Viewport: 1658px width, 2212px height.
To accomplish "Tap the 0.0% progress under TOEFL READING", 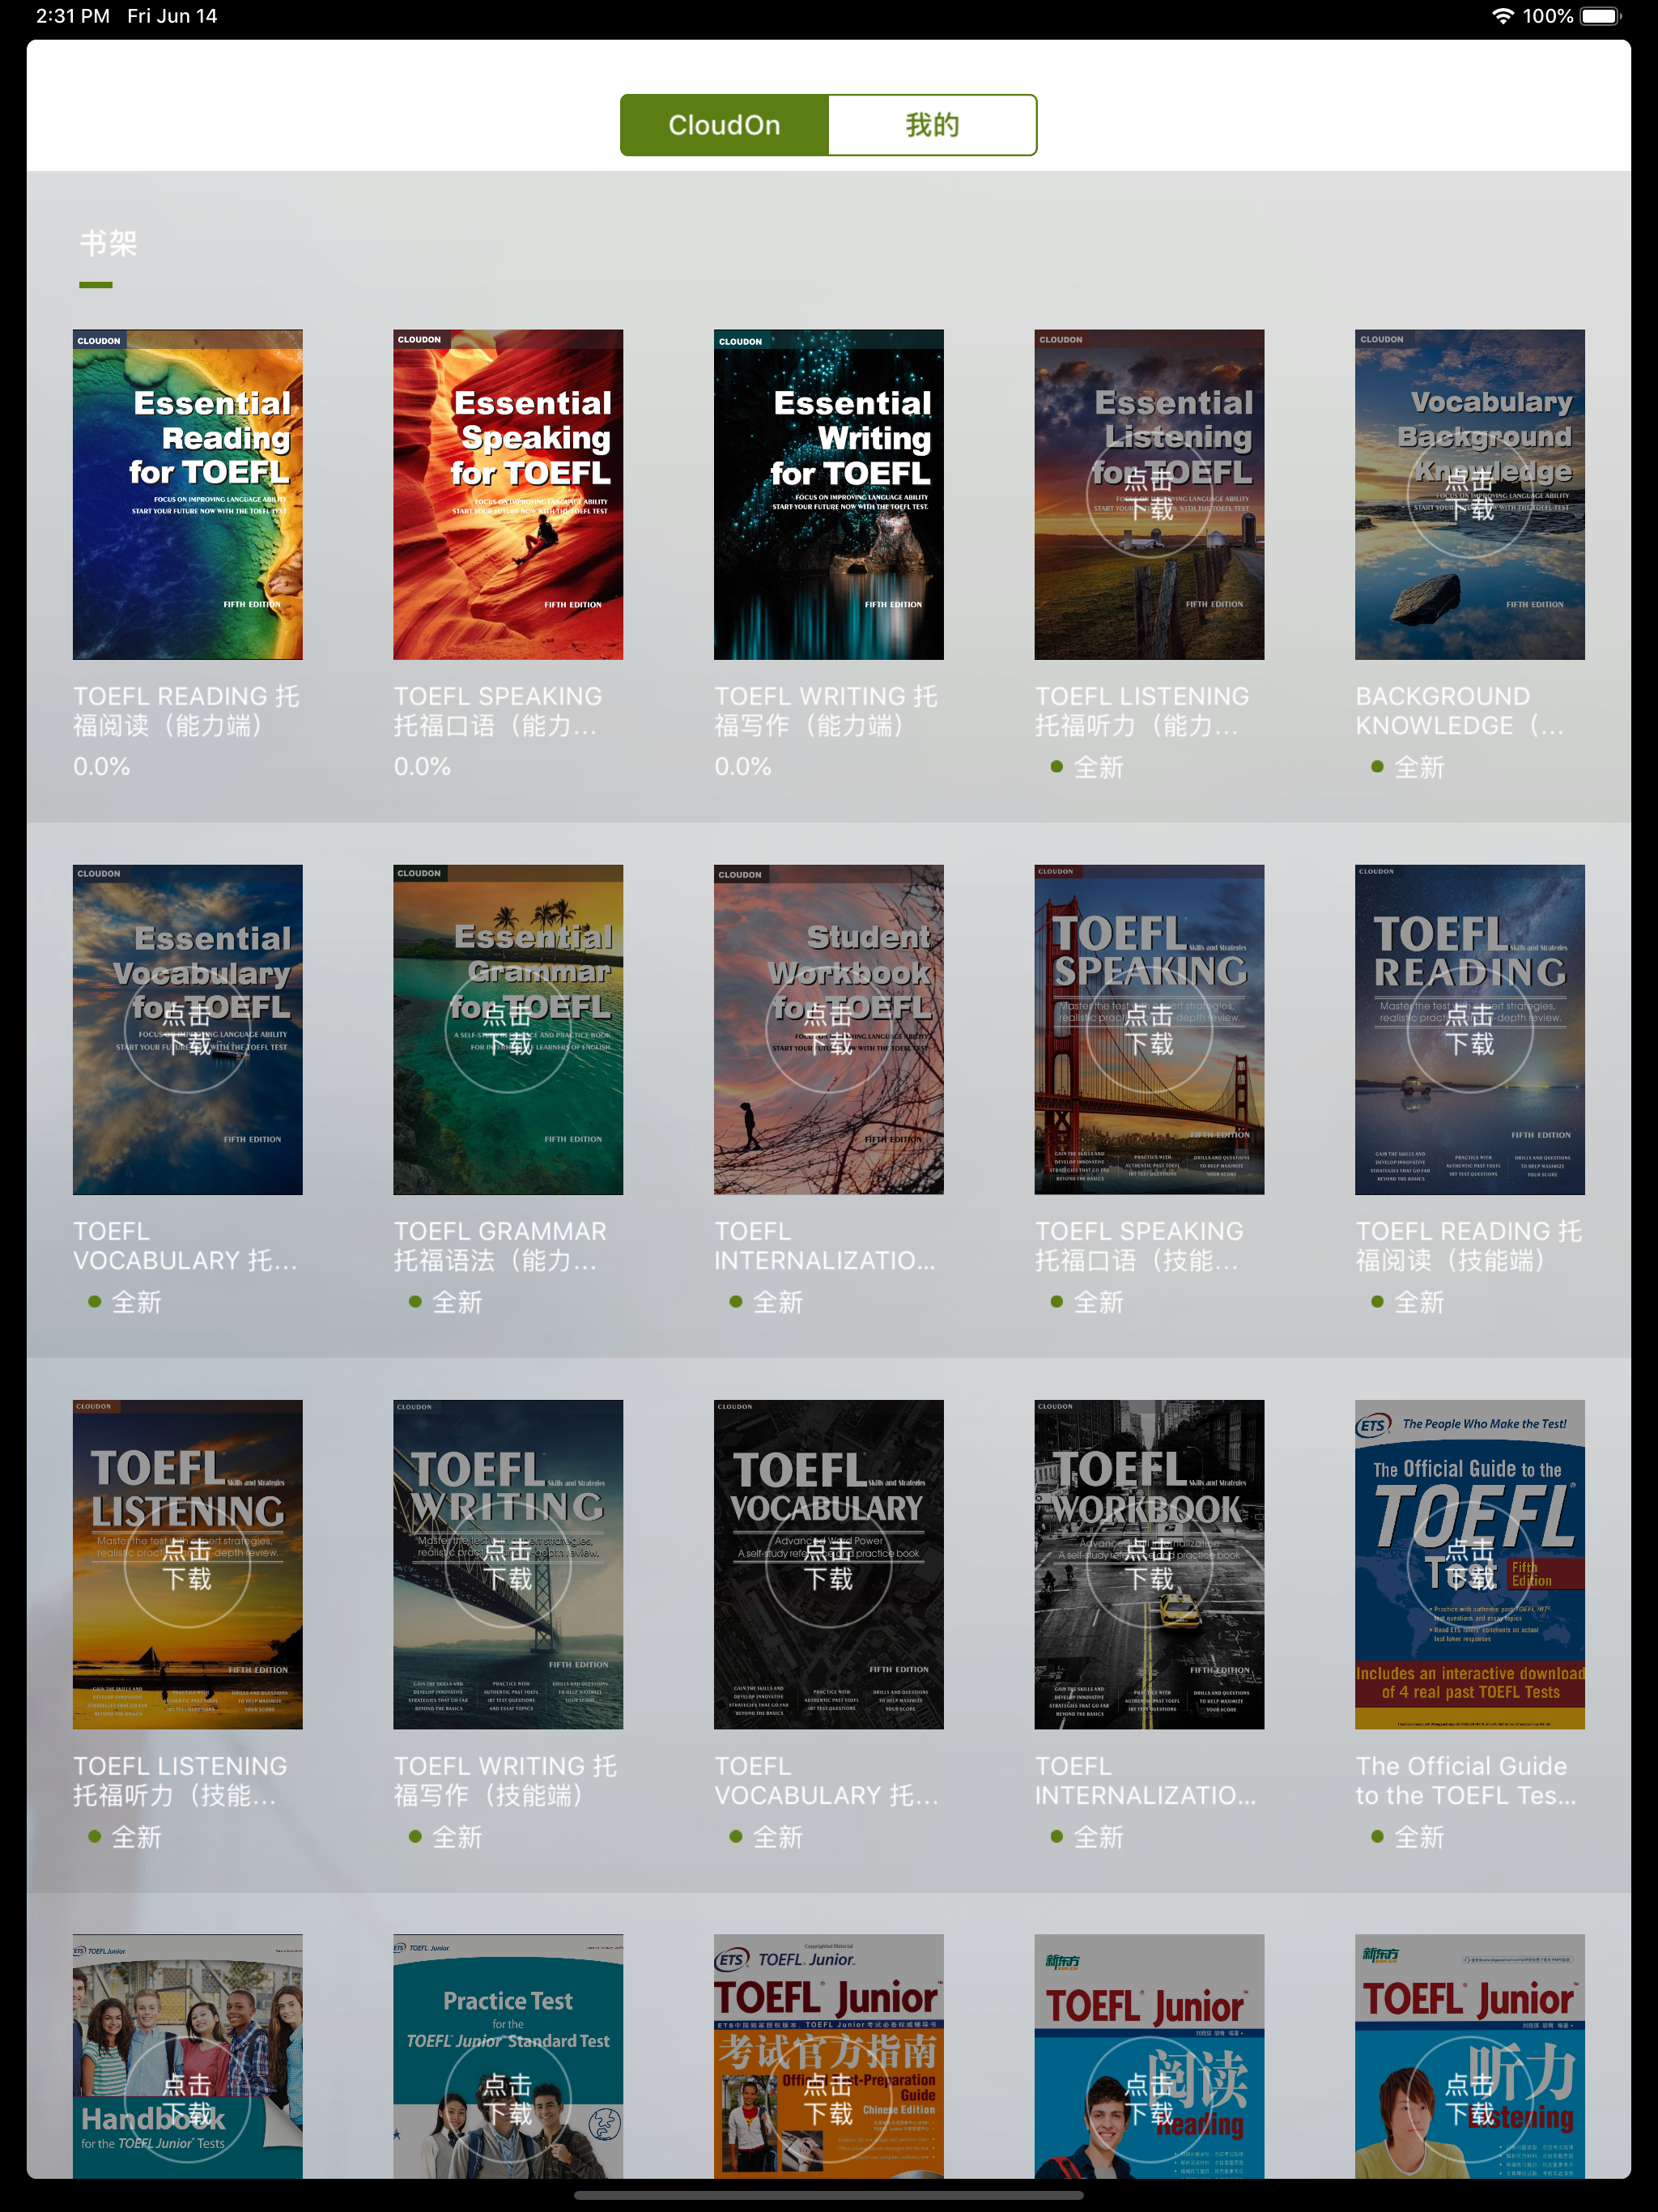I will pos(102,767).
